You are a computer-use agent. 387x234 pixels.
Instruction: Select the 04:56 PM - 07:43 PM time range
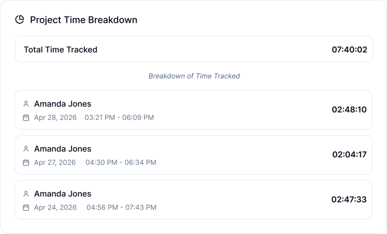121,207
